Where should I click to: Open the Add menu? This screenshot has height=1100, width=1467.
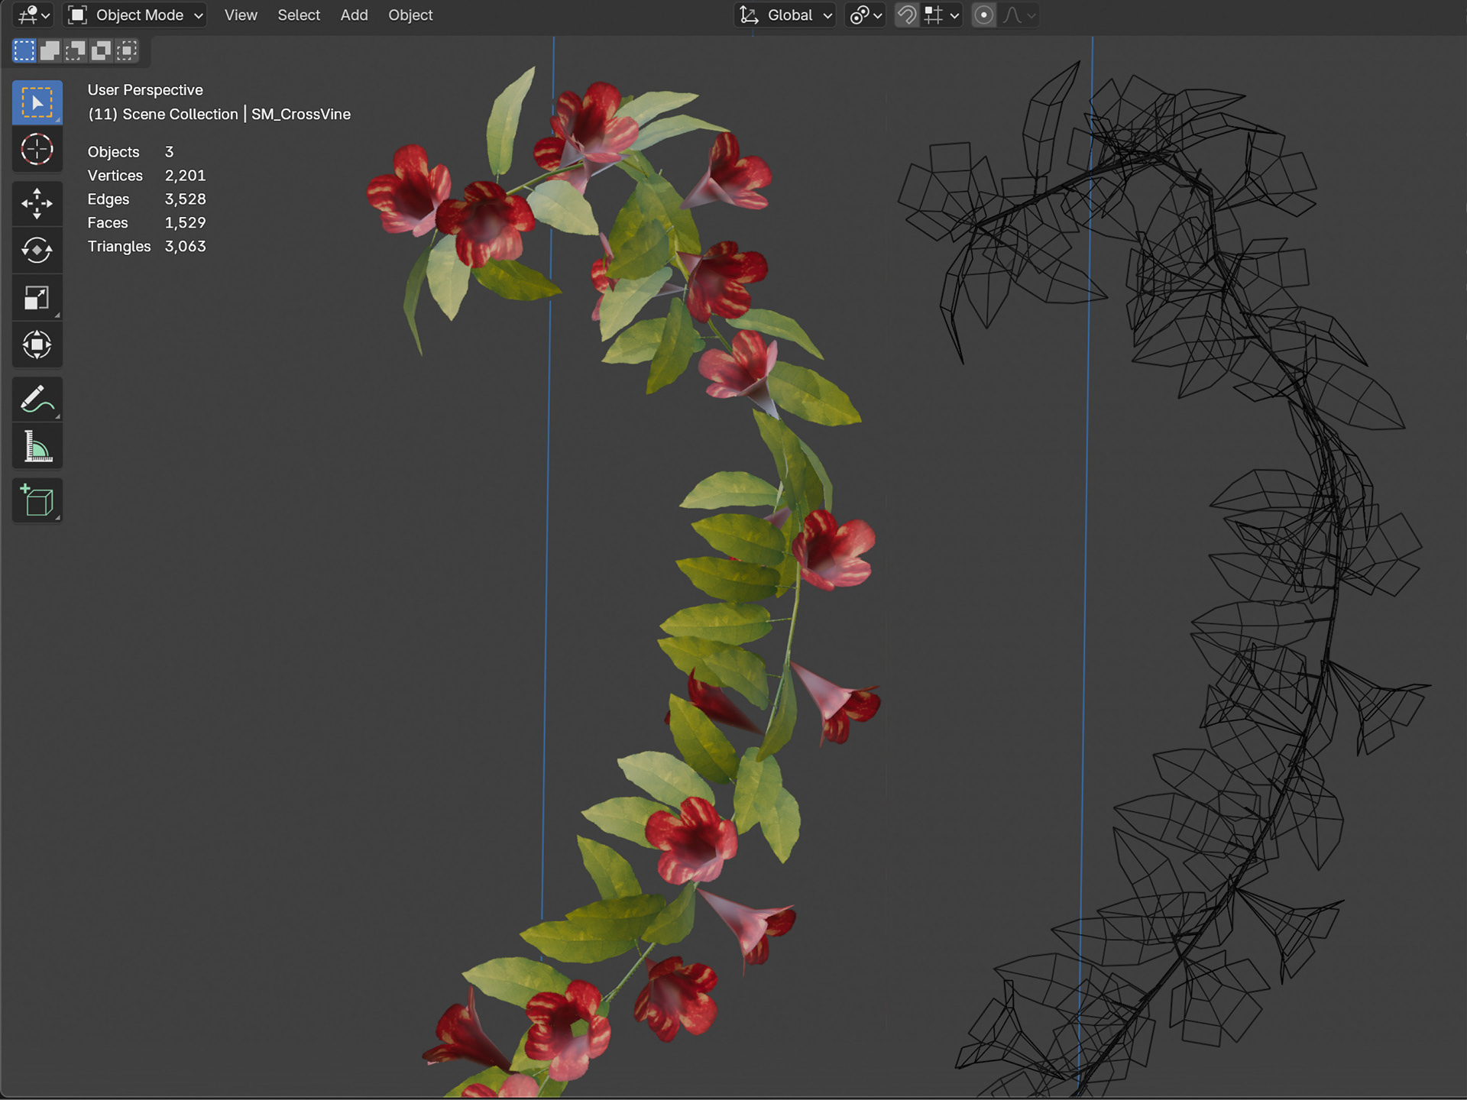pos(354,15)
